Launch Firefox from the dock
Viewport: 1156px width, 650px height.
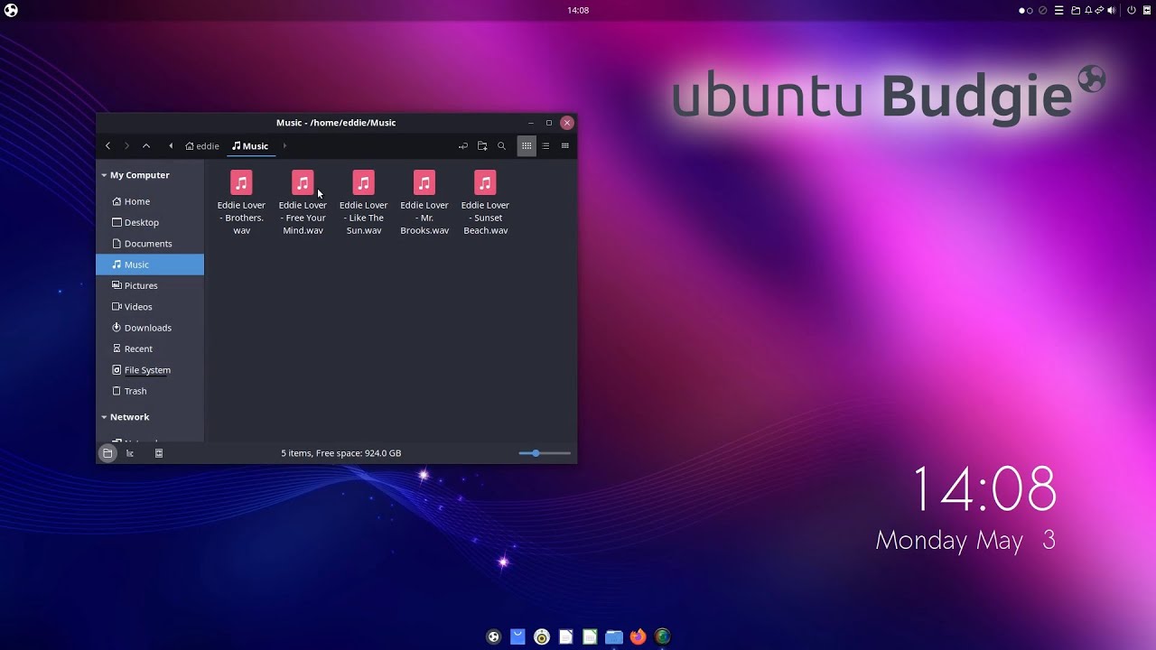coord(639,636)
